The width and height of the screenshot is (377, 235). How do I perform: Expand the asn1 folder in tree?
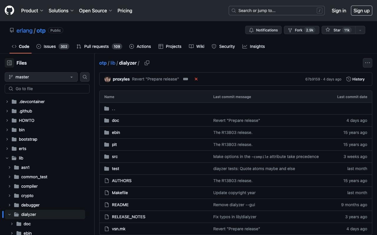pyautogui.click(x=9, y=167)
